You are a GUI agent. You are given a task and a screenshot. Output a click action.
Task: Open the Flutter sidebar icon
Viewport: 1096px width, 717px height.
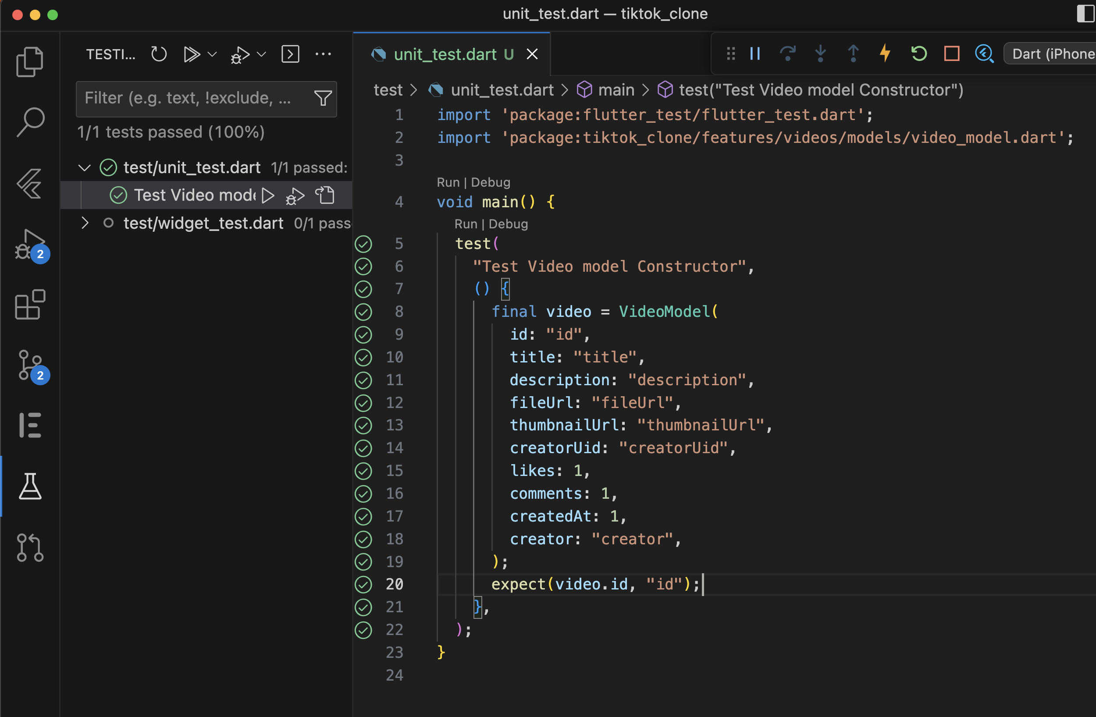click(30, 183)
